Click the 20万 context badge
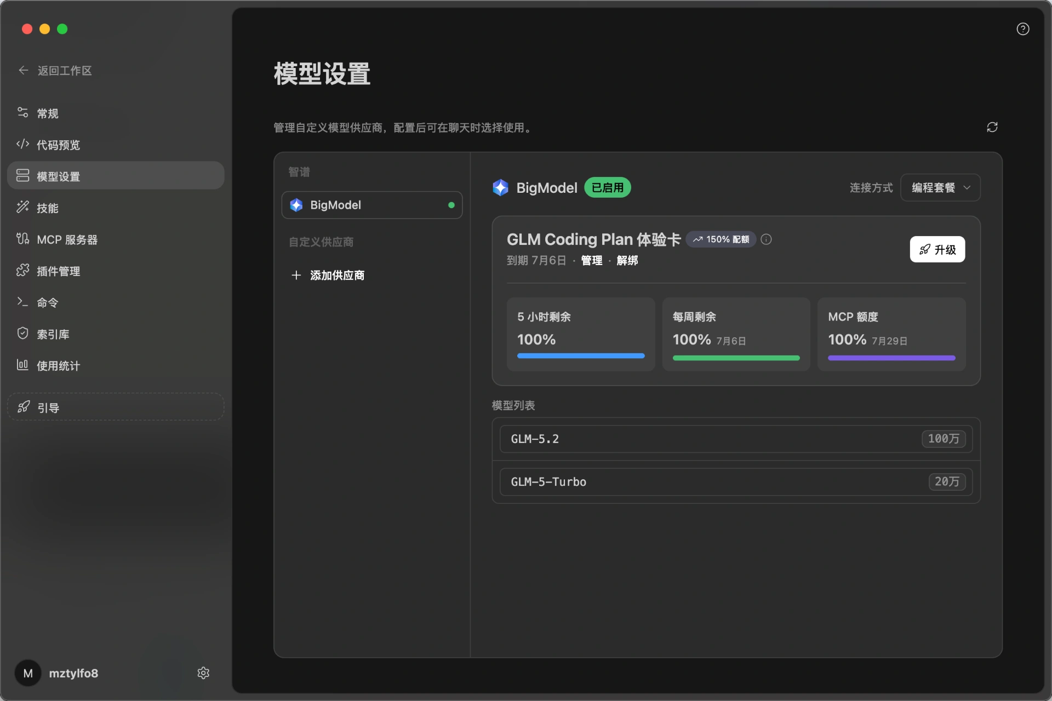Screen dimensions: 1052x701 pos(947,482)
